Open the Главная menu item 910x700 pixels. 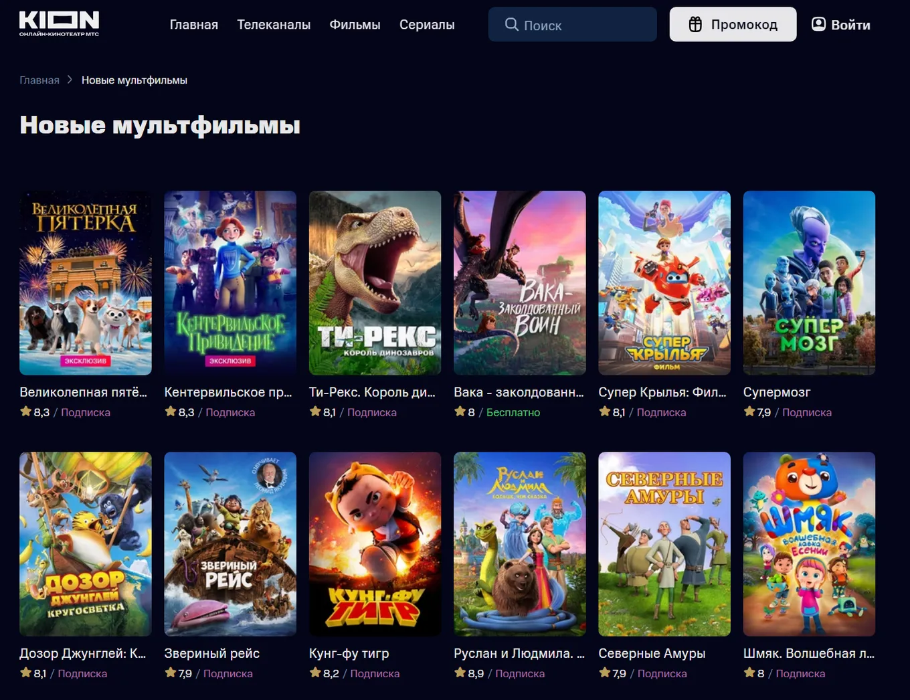194,25
